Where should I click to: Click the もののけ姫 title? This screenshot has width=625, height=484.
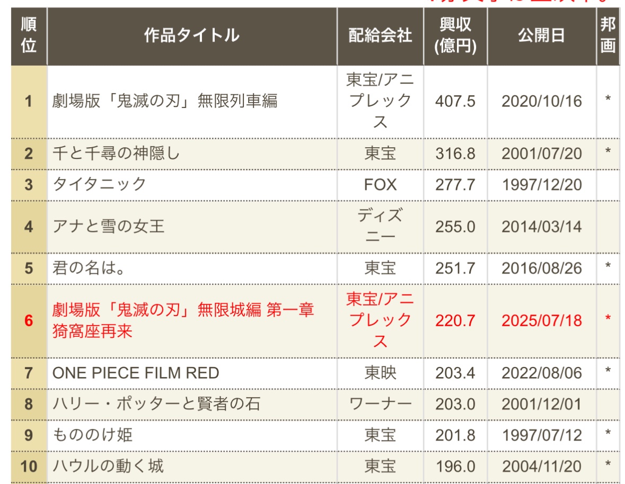93,435
